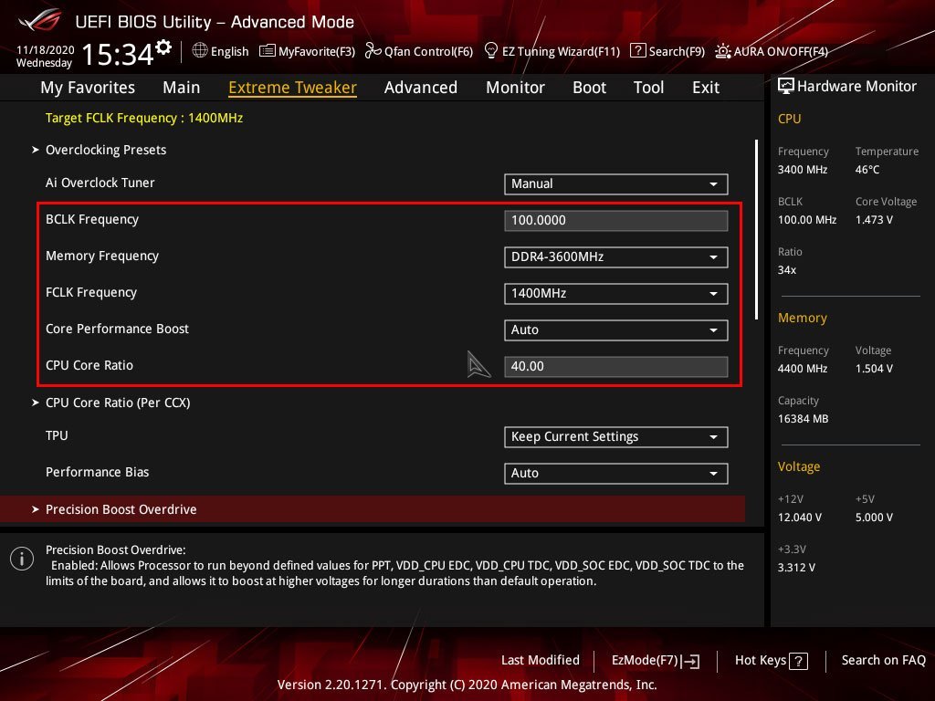Open Memory Frequency dropdown

coord(616,256)
